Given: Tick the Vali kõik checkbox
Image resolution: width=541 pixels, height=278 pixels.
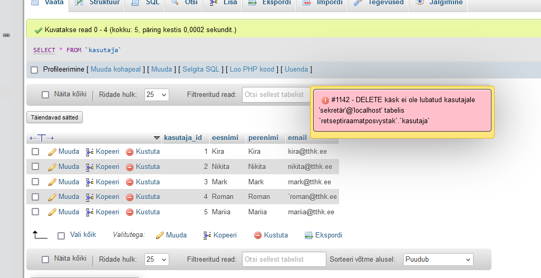Looking at the screenshot, I should pyautogui.click(x=61, y=235).
